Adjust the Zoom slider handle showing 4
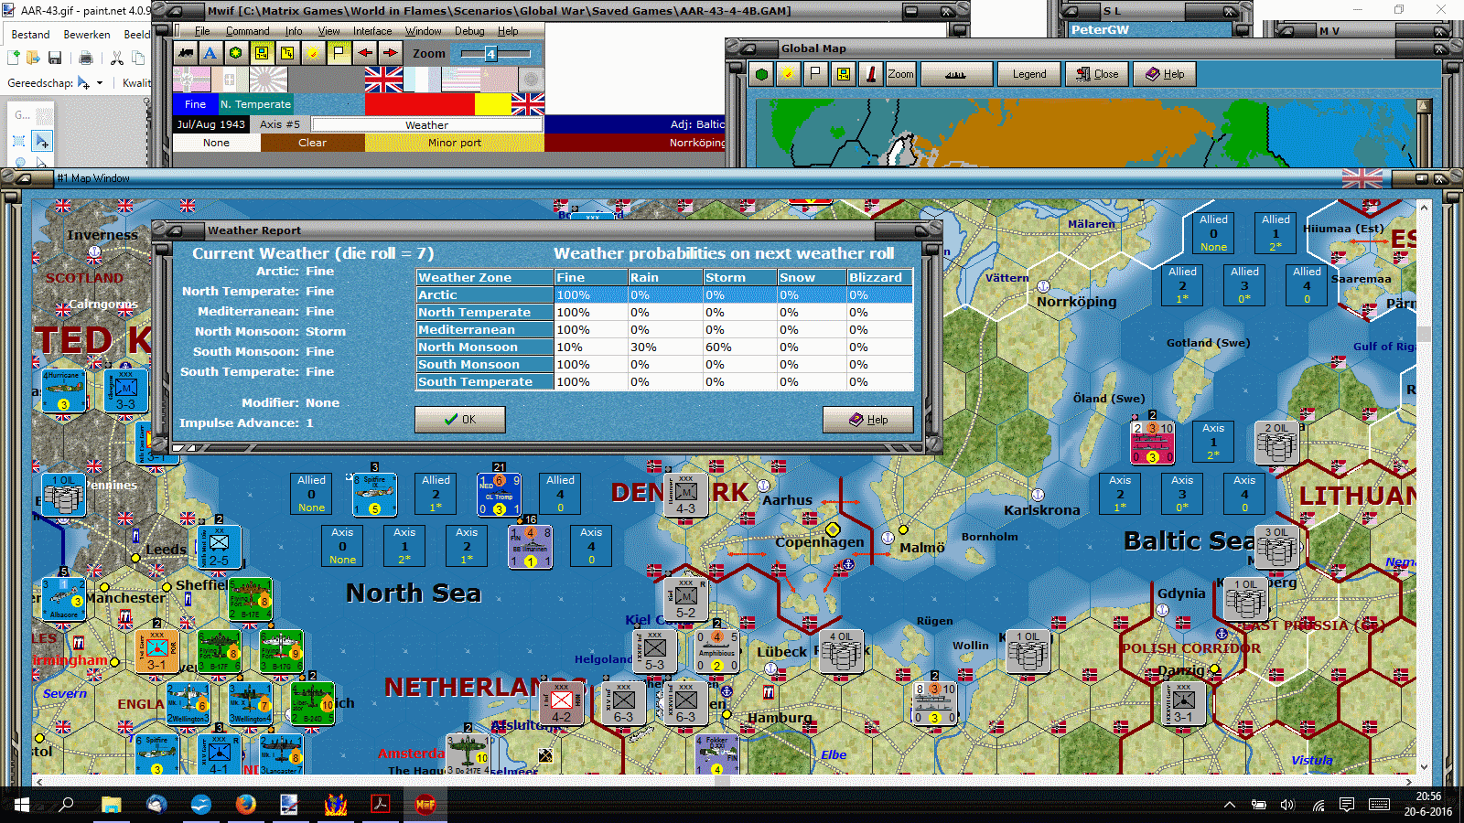 tap(490, 54)
